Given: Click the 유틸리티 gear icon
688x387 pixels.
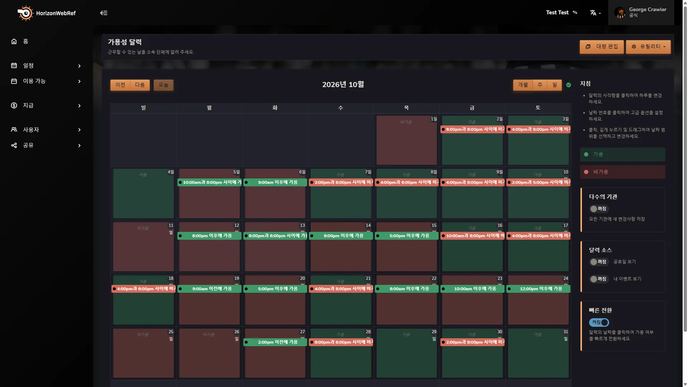Looking at the screenshot, I should (x=634, y=47).
